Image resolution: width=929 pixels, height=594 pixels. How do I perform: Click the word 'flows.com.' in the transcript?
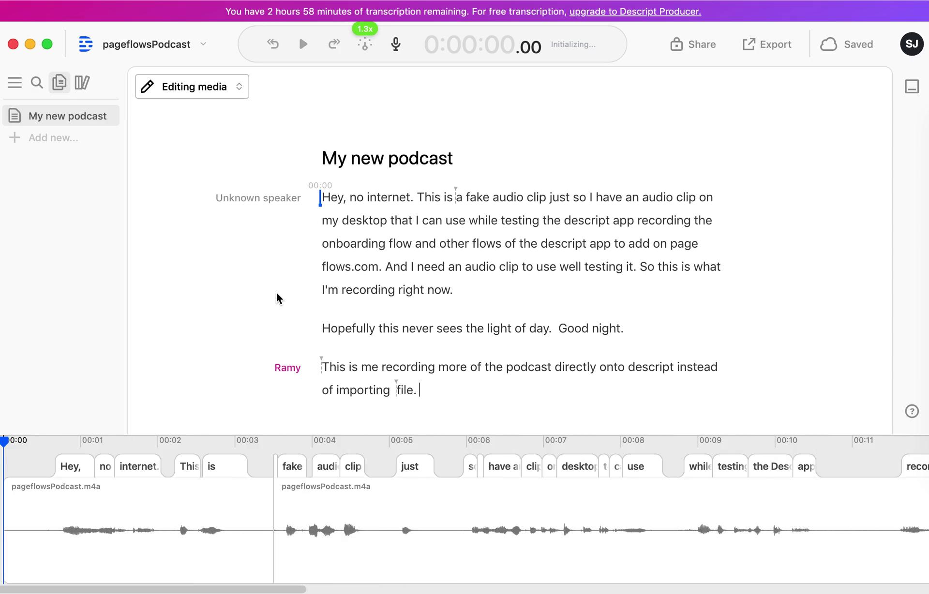(x=352, y=267)
